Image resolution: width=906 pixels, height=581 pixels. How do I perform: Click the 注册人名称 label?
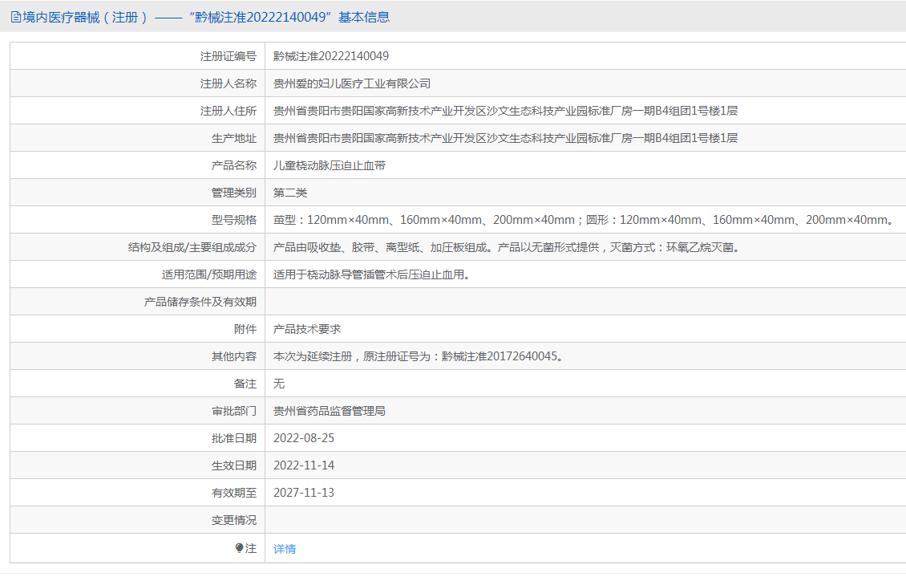tap(229, 83)
